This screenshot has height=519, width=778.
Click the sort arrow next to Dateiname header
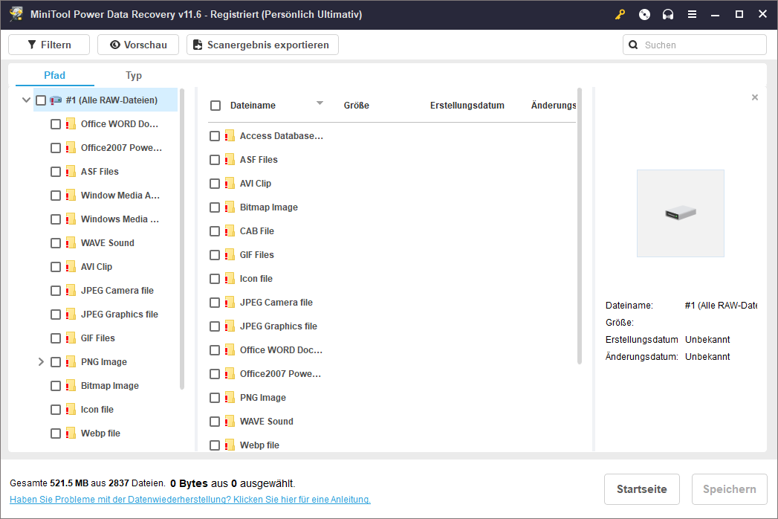320,103
